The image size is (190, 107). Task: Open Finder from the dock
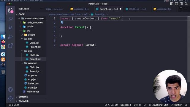click(x=3, y=37)
